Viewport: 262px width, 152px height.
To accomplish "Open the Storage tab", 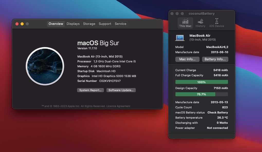I will 89,24.
